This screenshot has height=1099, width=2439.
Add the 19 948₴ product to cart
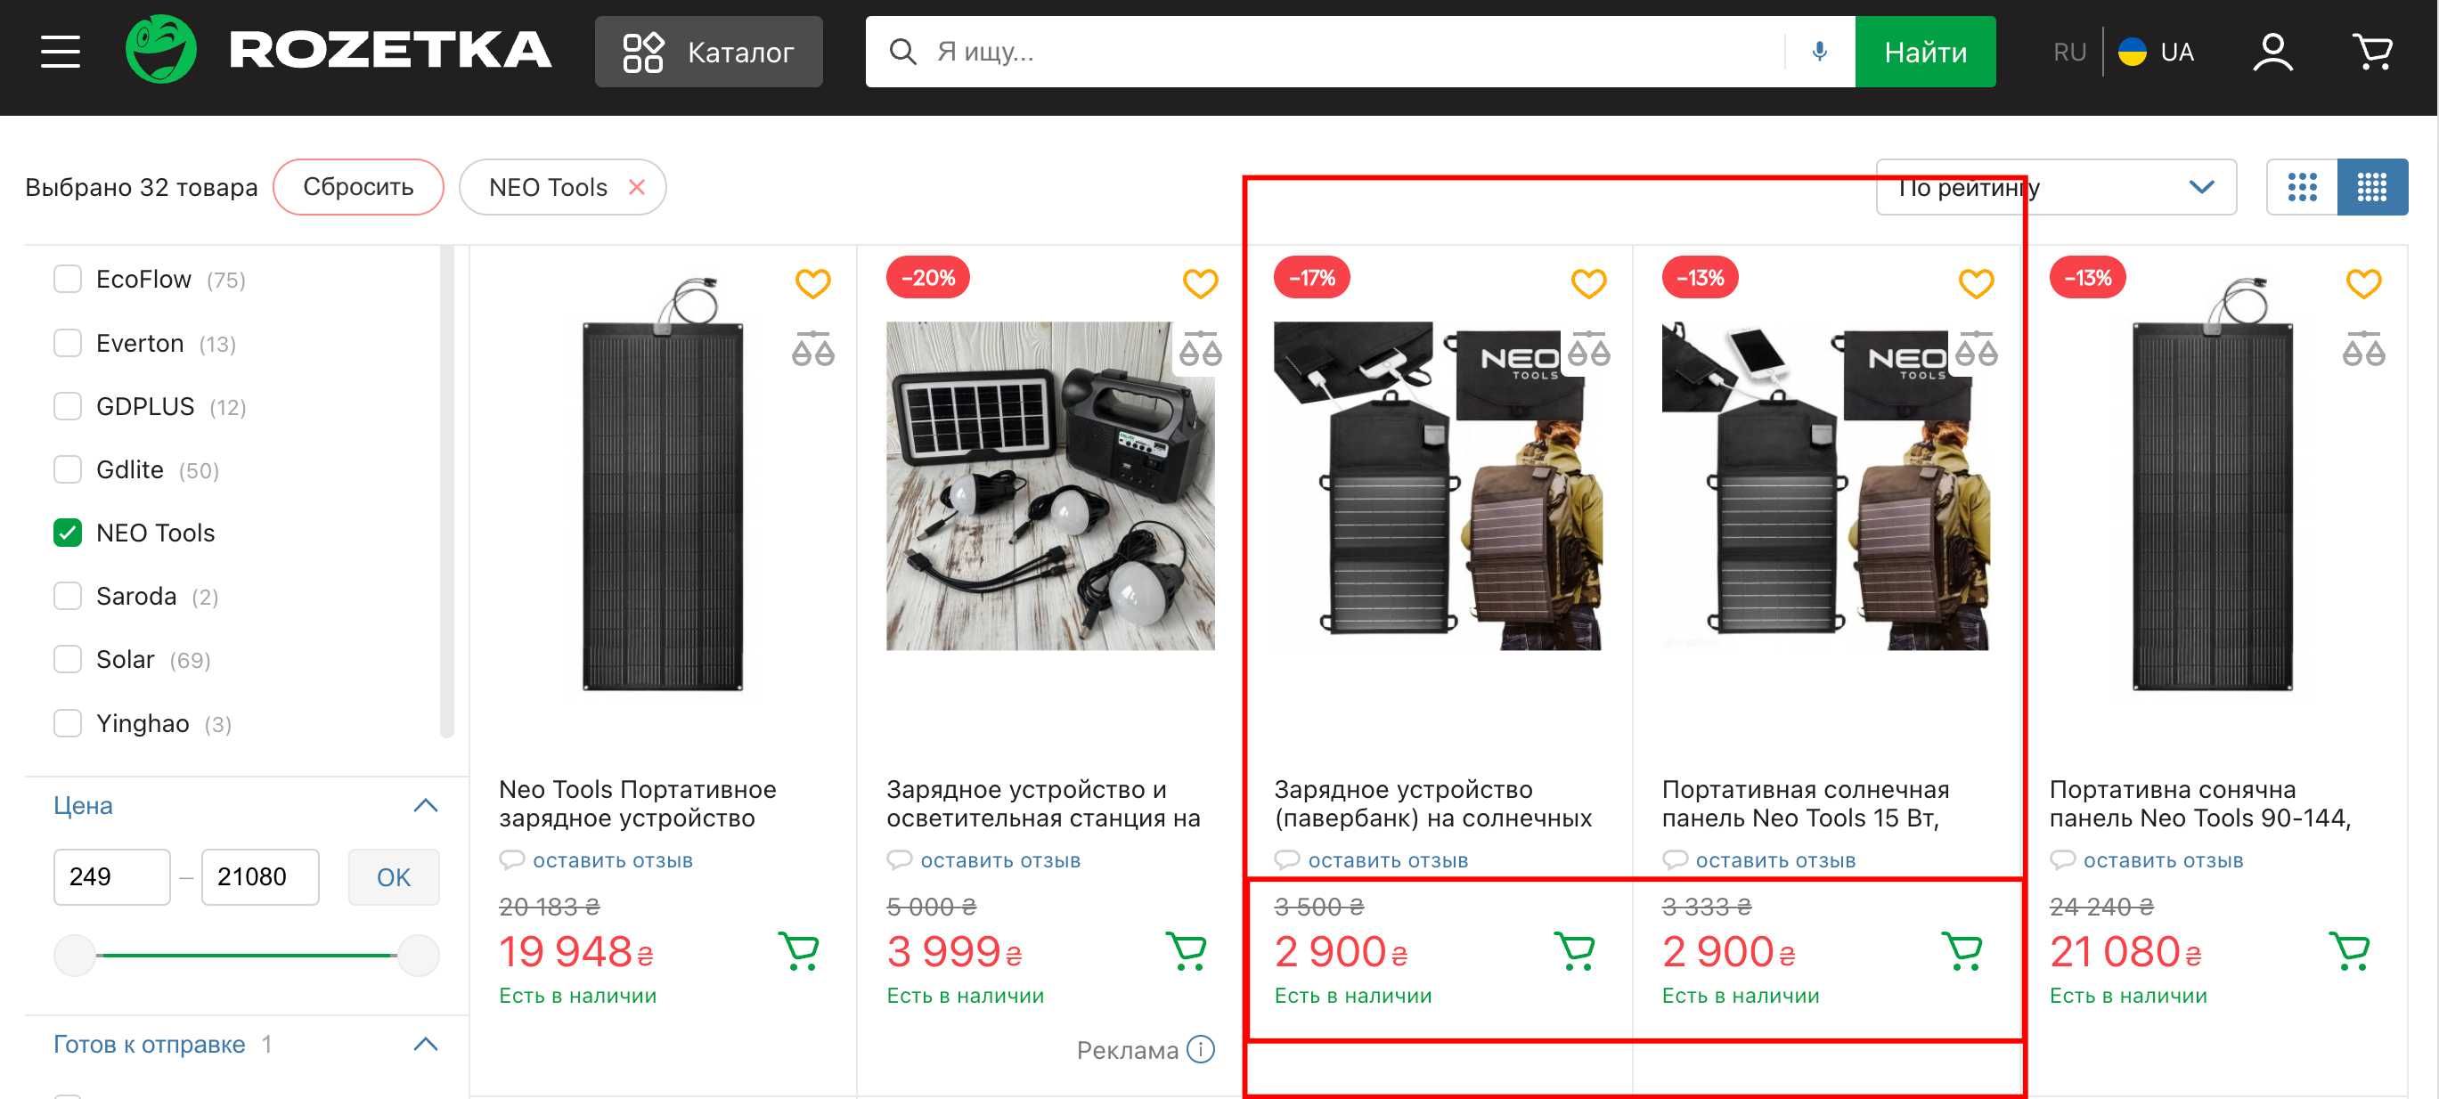point(799,950)
